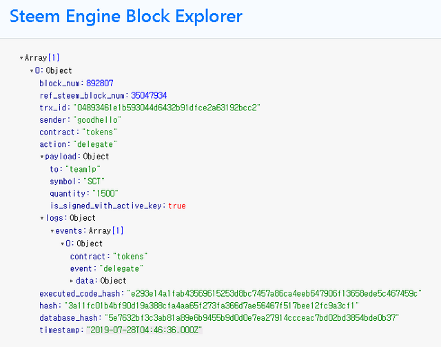Click the top-level contract value "tokens"

pyautogui.click(x=99, y=132)
